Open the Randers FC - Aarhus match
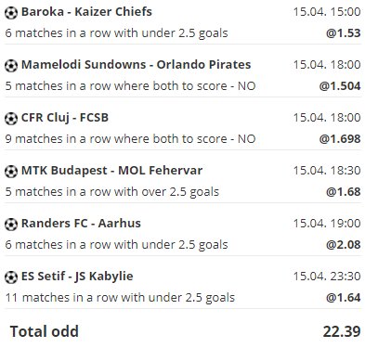The height and width of the screenshot is (348, 365). 81,224
